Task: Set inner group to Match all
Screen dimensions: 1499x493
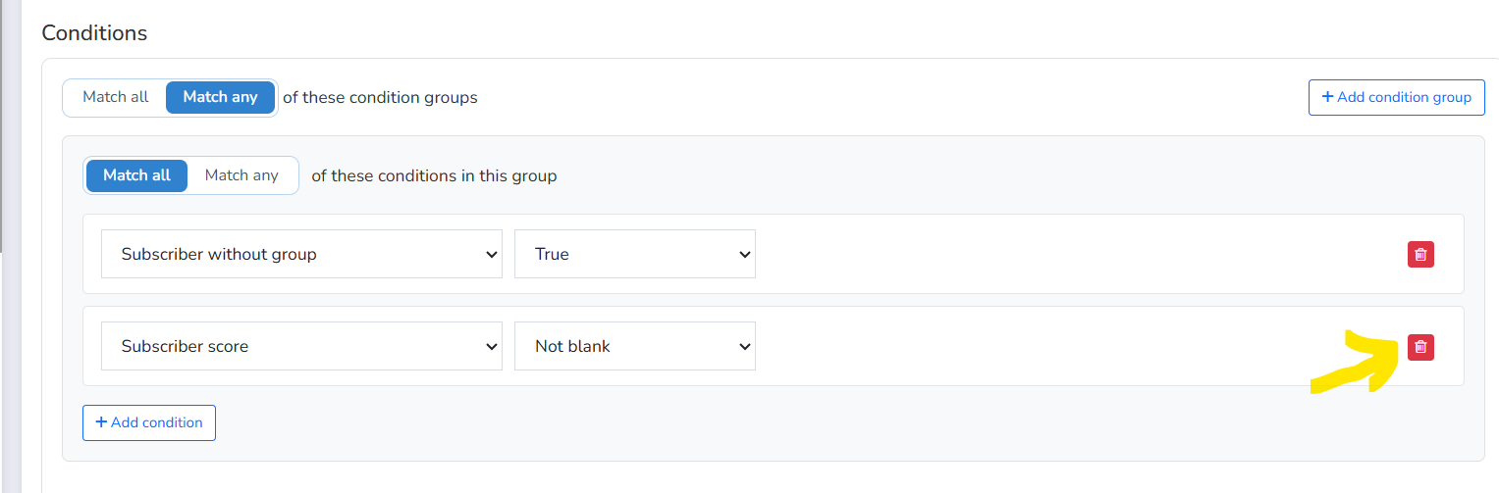Action: [136, 175]
